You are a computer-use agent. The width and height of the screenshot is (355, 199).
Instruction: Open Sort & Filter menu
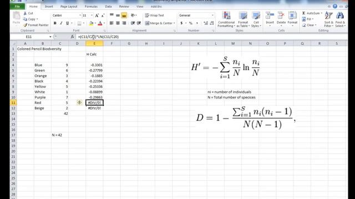click(328, 19)
